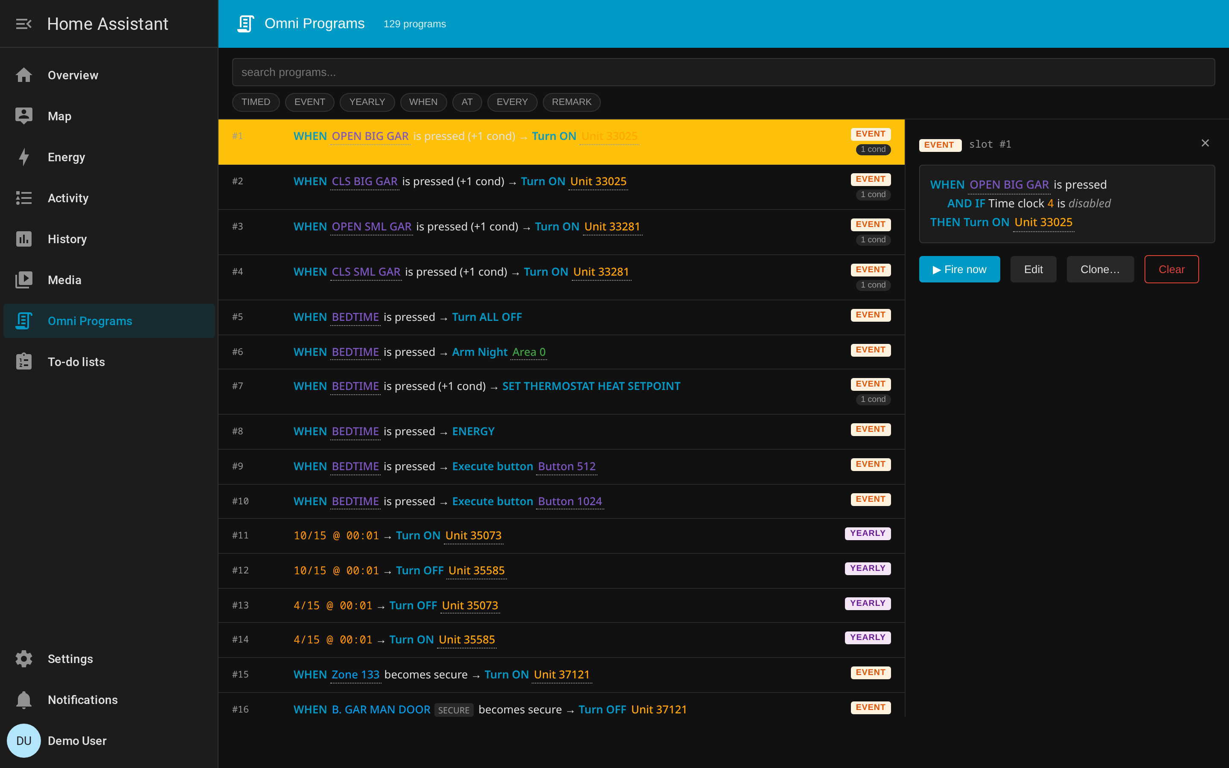The height and width of the screenshot is (768, 1229).
Task: Toggle the YEARLY filter chip
Action: [x=367, y=102]
